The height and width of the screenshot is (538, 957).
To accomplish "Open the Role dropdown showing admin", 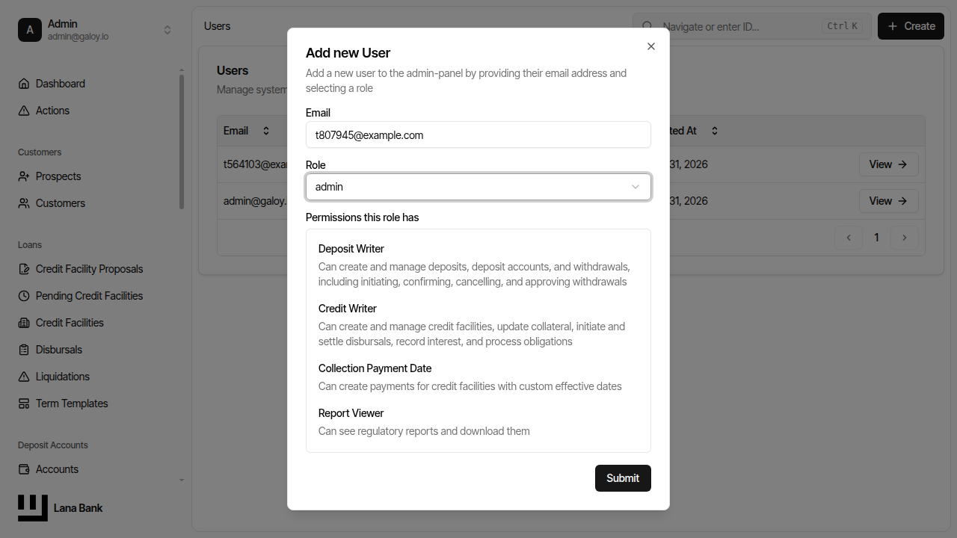I will click(478, 187).
